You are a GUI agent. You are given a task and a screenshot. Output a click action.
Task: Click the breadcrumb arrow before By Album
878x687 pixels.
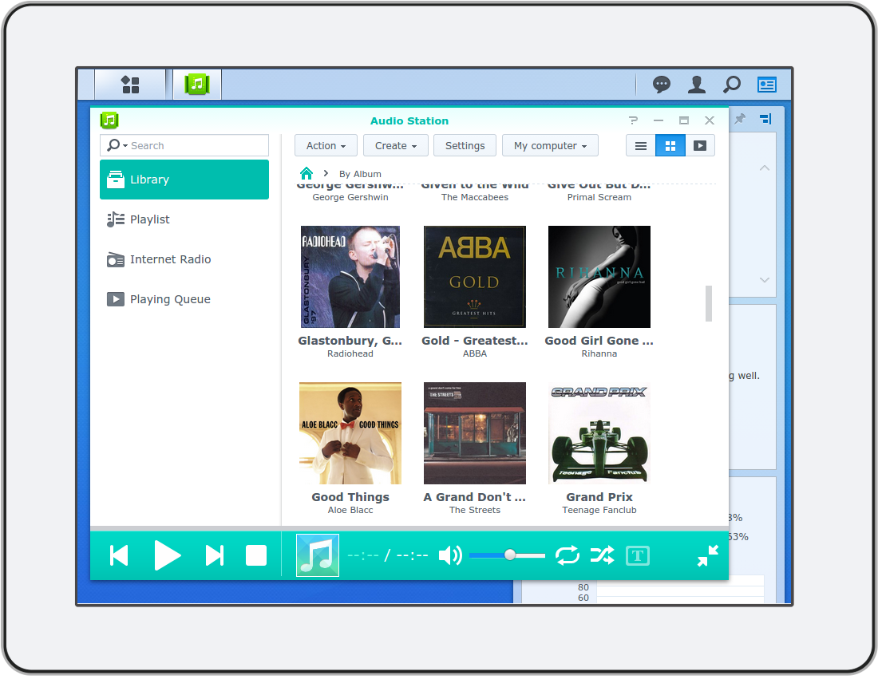pyautogui.click(x=326, y=173)
